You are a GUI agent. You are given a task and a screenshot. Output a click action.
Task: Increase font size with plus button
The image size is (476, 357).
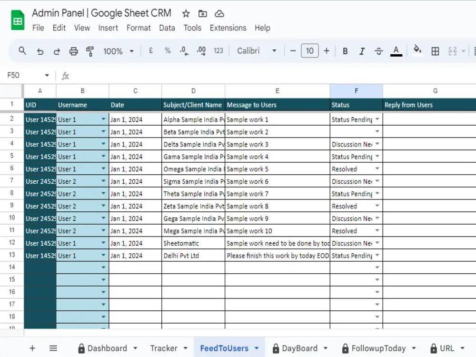pos(327,51)
